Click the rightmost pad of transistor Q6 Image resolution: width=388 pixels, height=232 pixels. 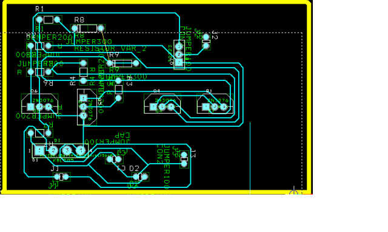click(x=48, y=107)
